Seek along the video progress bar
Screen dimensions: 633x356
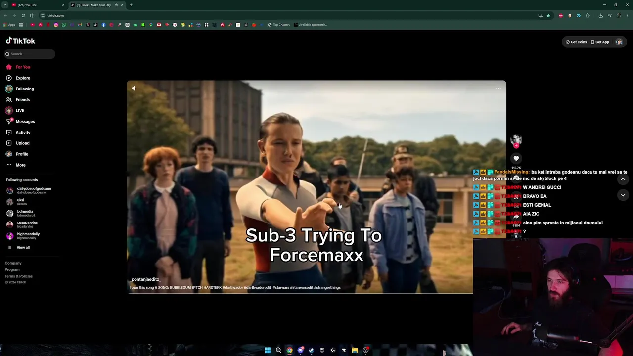click(300, 293)
